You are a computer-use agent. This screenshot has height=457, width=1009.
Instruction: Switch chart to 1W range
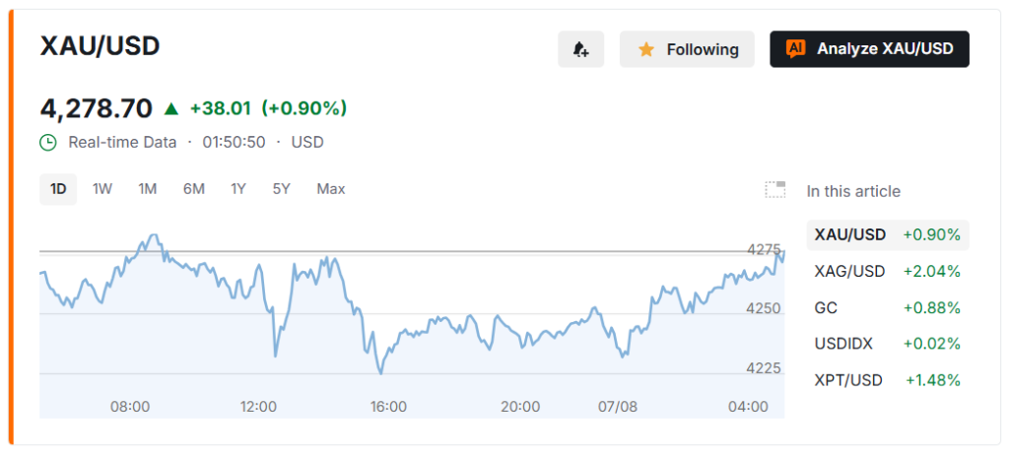(x=102, y=189)
